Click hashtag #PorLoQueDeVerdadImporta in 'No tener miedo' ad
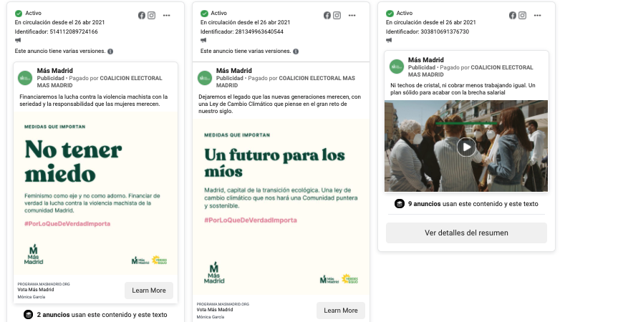The width and height of the screenshot is (618, 322). 67,223
